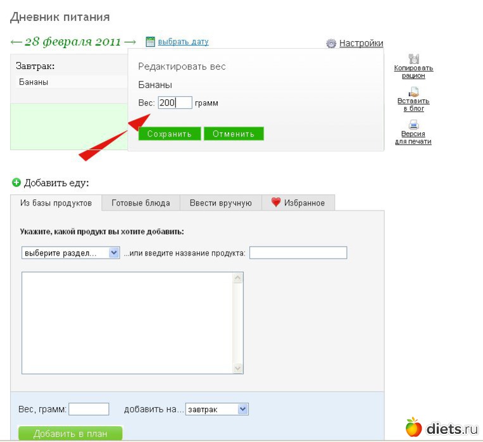Viewport: 483px width, 442px height.
Task: Go to next day with right arrow
Action: (x=130, y=42)
